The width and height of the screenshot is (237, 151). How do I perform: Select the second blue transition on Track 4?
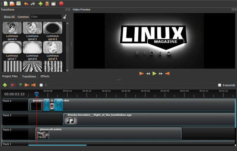pyautogui.click(x=58, y=105)
